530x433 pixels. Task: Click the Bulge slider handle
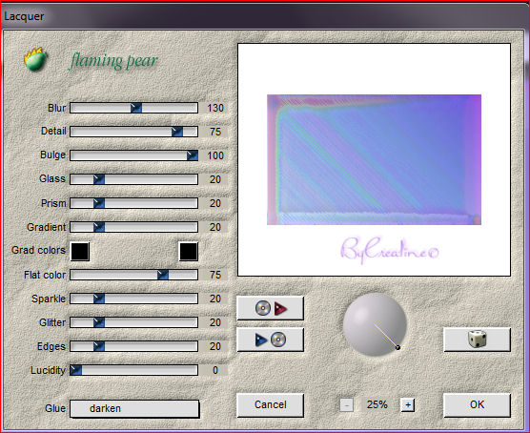pyautogui.click(x=193, y=155)
